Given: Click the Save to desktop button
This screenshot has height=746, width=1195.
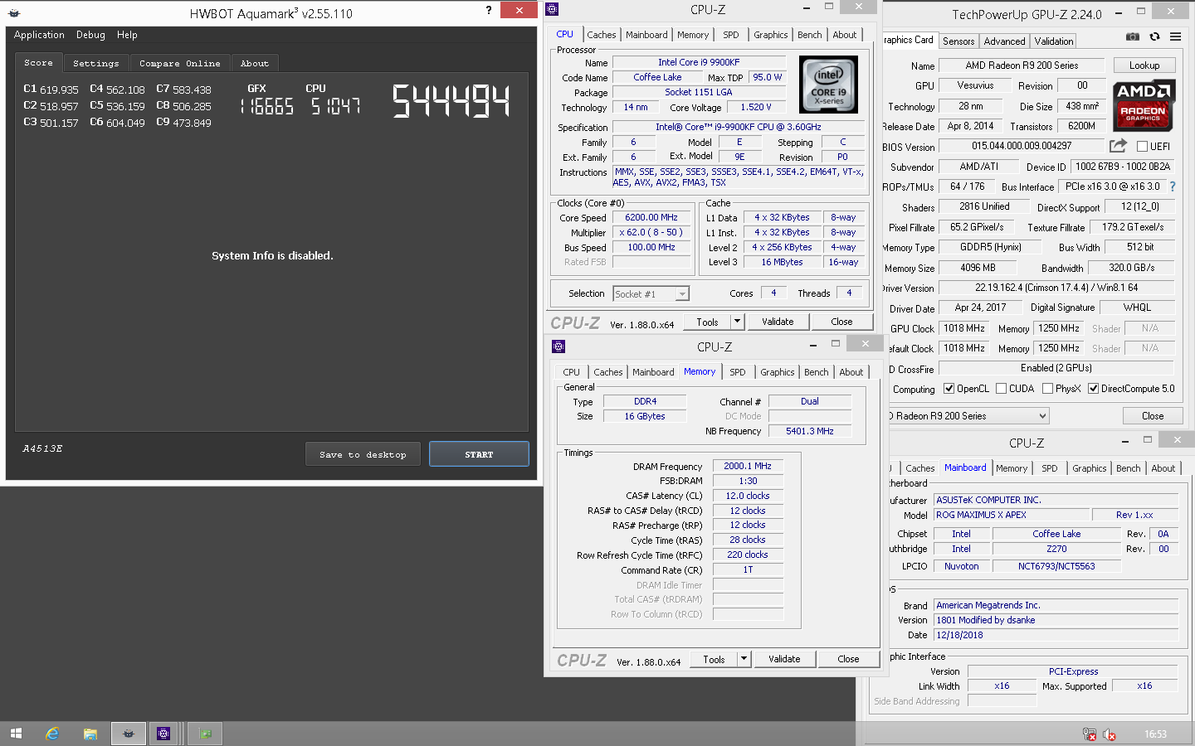Looking at the screenshot, I should 363,454.
